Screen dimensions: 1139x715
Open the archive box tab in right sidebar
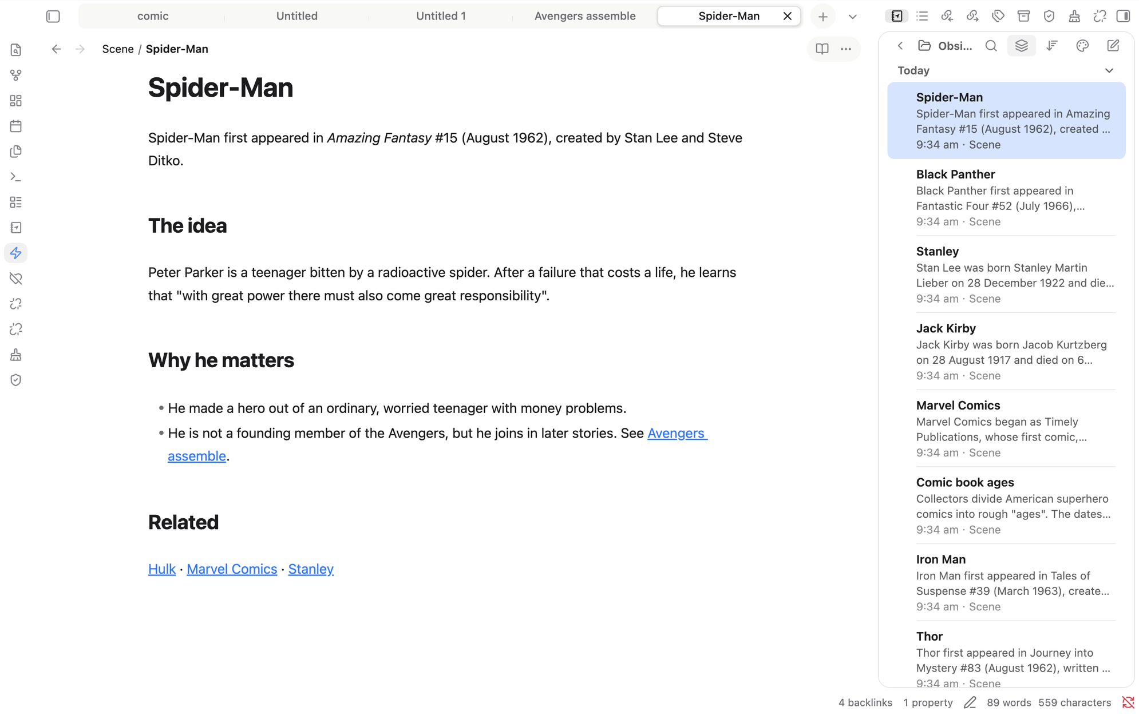click(1023, 16)
